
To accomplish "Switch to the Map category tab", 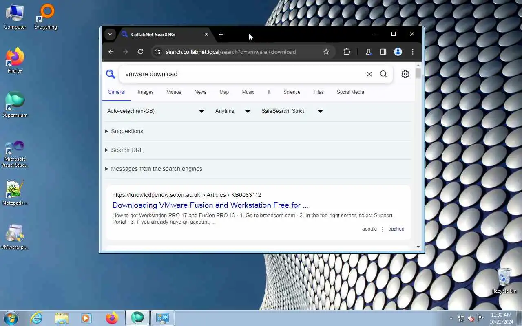I will [x=224, y=92].
